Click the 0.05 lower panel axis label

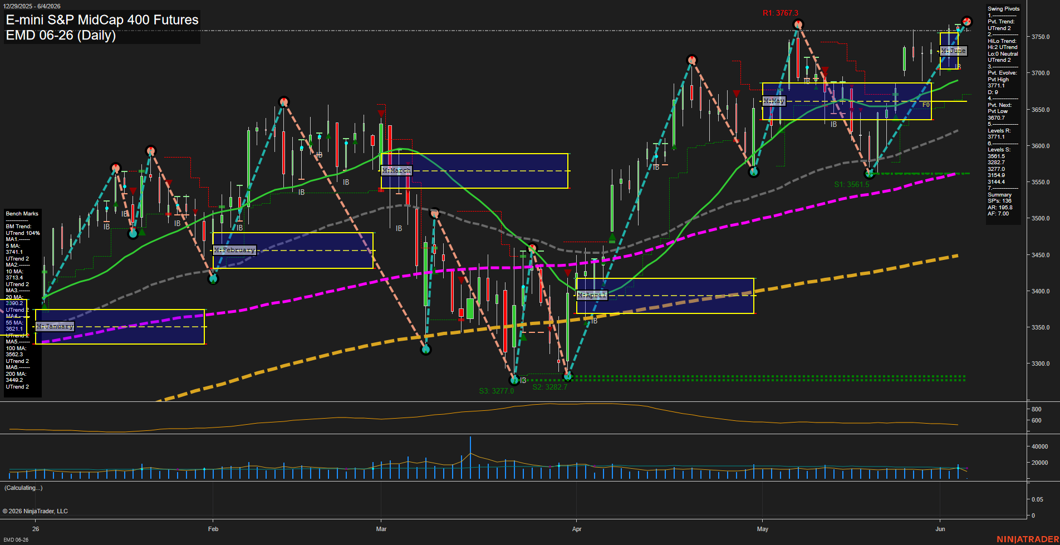pyautogui.click(x=1037, y=500)
